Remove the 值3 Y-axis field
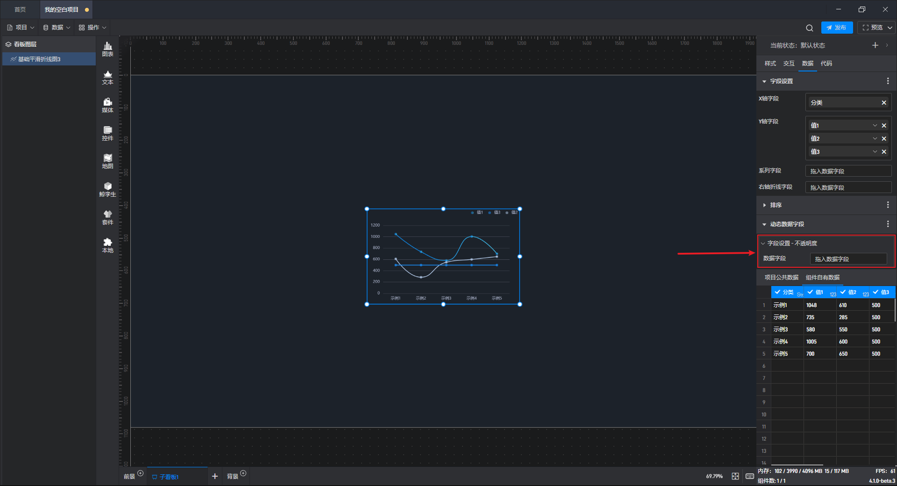Screen dimensions: 897x486 click(x=884, y=152)
